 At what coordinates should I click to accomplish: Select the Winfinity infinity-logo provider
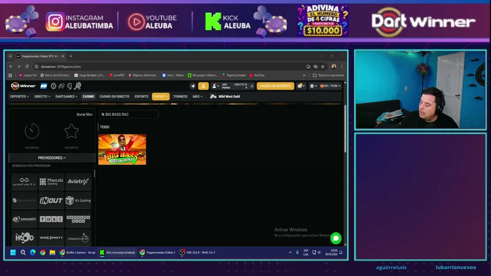(24, 182)
